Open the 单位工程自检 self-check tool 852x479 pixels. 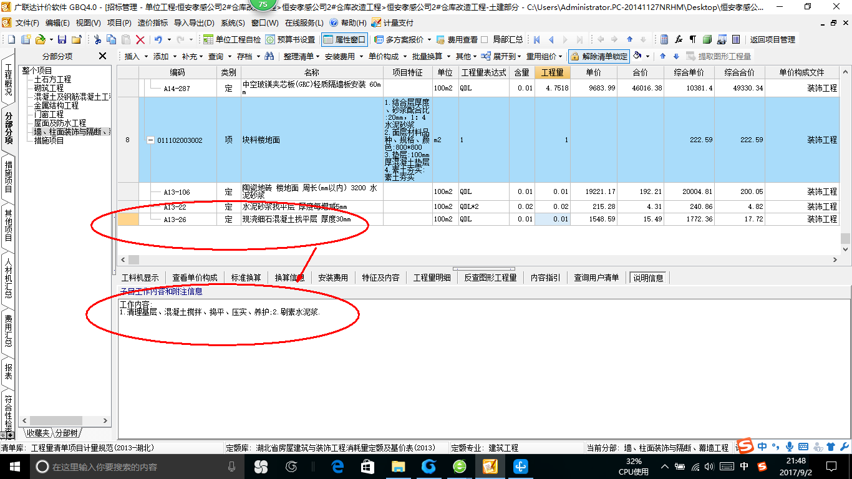233,39
